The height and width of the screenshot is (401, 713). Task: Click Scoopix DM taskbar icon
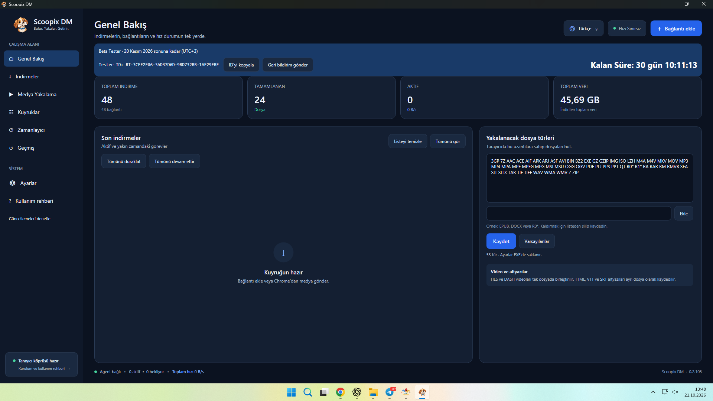click(422, 392)
